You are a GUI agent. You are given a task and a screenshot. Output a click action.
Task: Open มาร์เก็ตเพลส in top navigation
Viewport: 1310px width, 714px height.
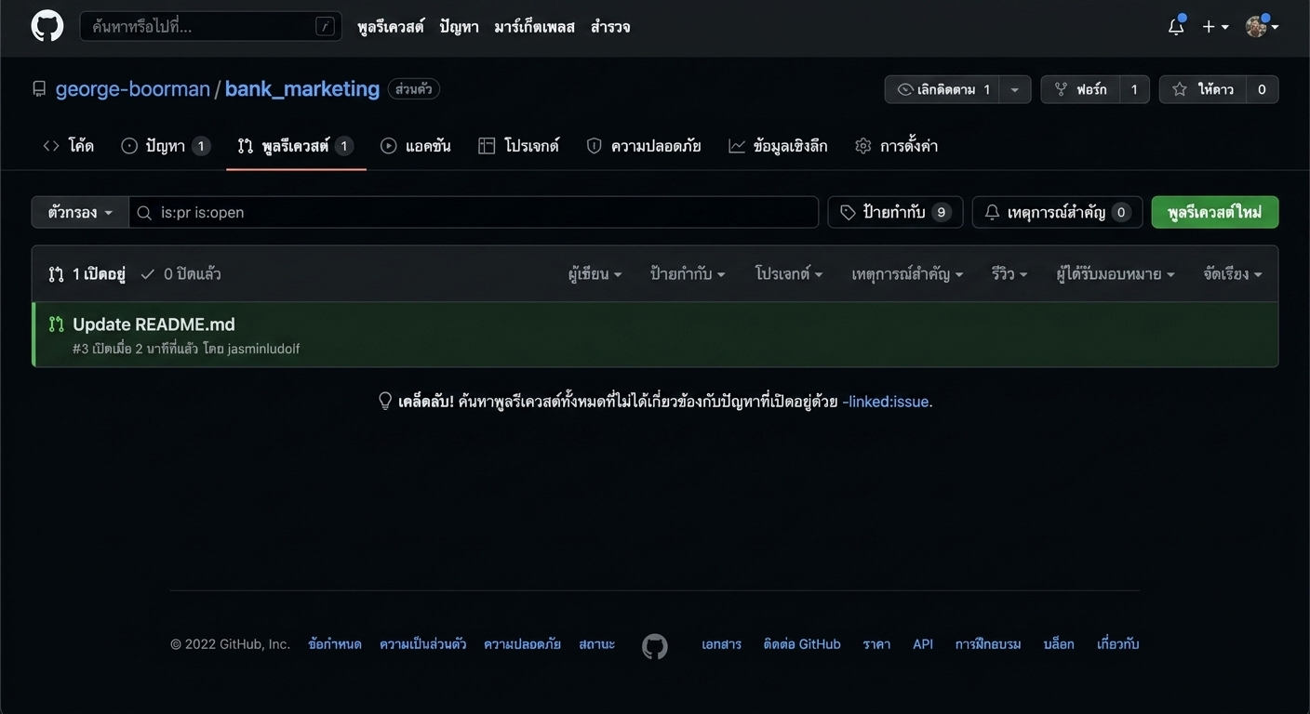click(535, 27)
